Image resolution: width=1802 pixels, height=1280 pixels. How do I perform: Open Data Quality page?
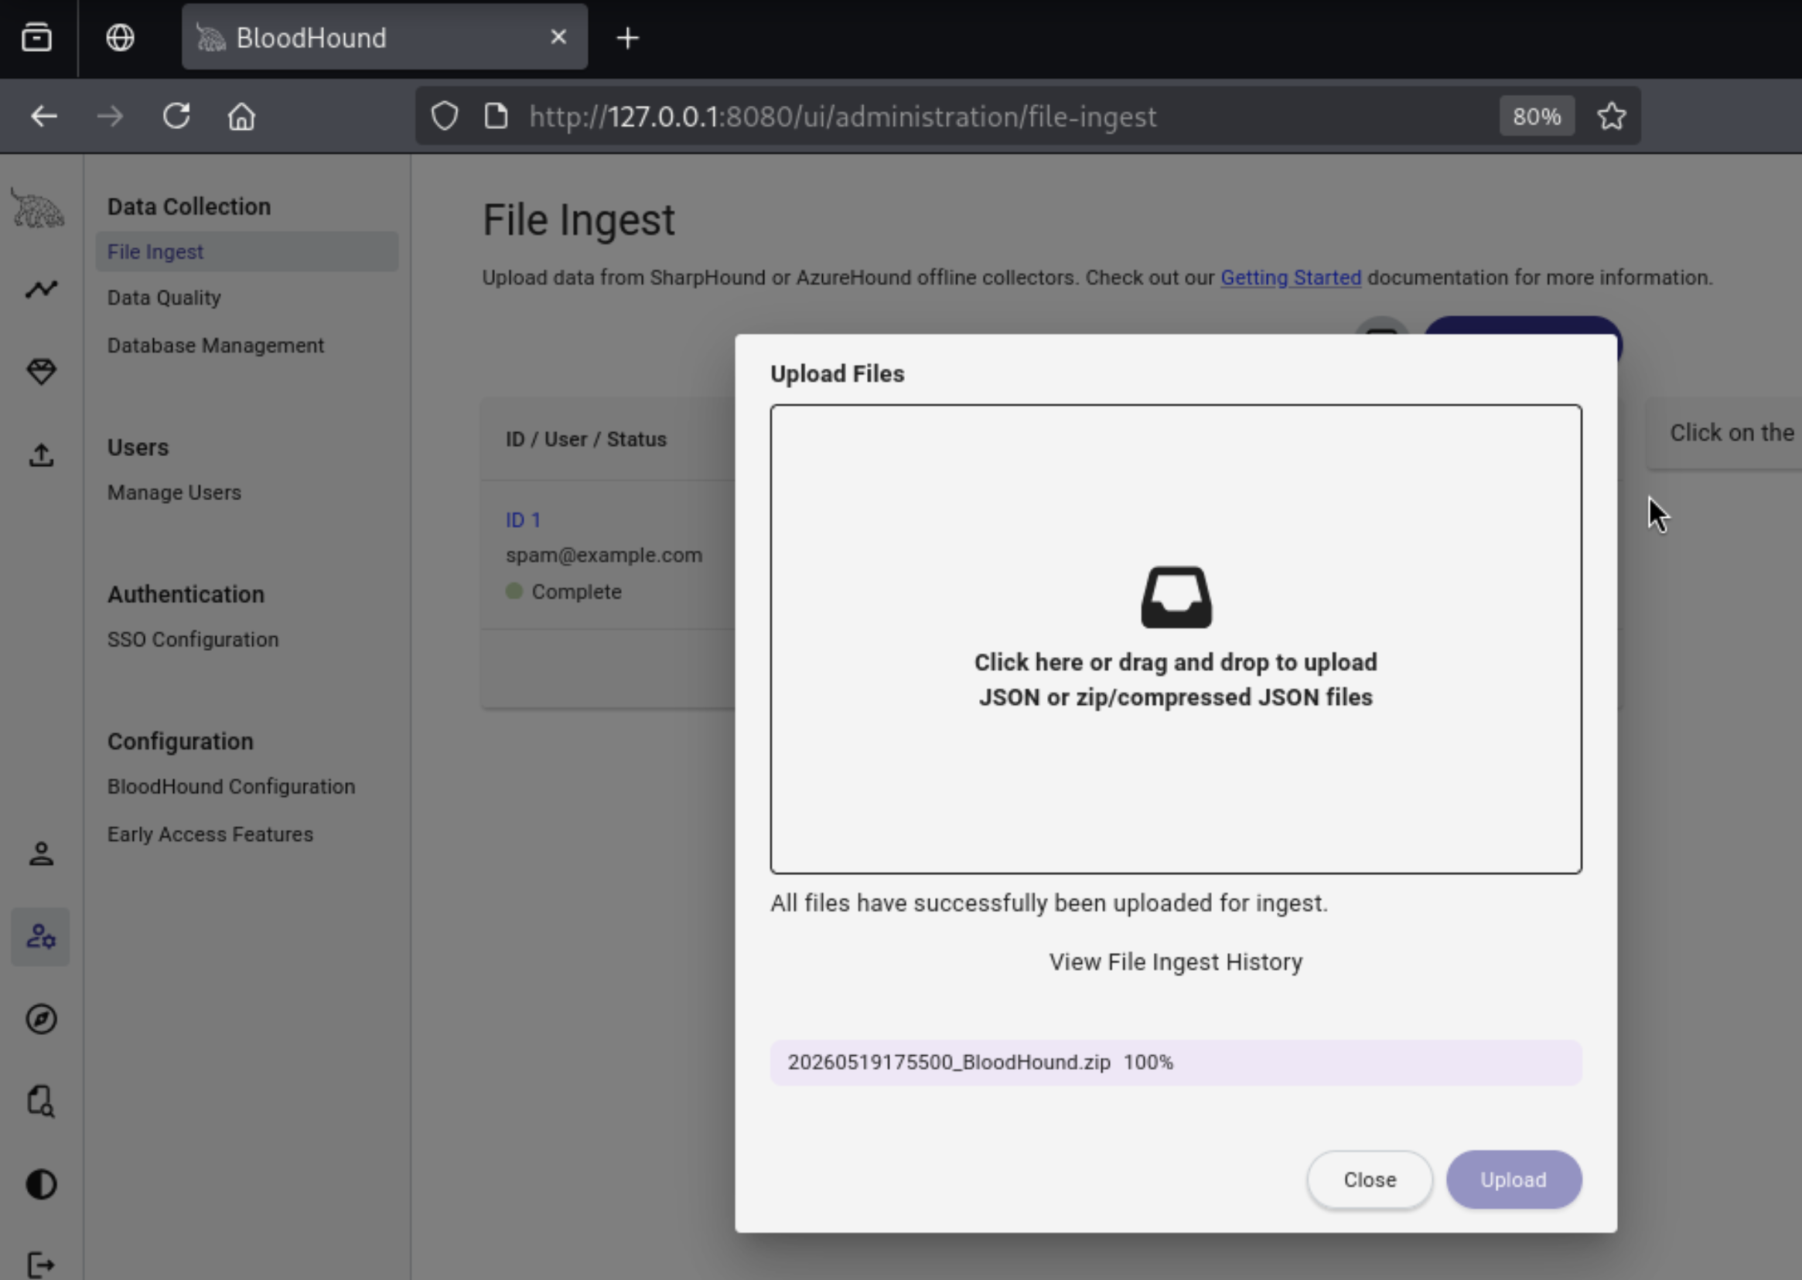coord(164,298)
